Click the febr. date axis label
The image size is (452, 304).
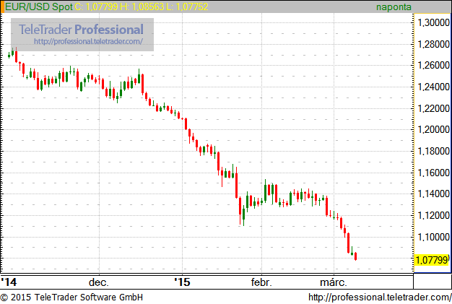pyautogui.click(x=261, y=282)
